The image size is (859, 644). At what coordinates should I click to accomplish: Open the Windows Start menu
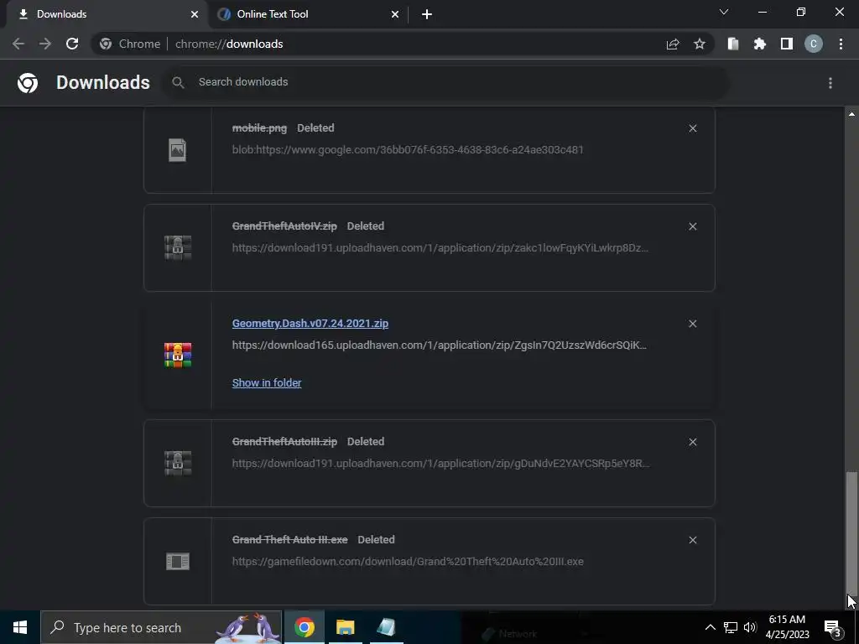(x=20, y=627)
